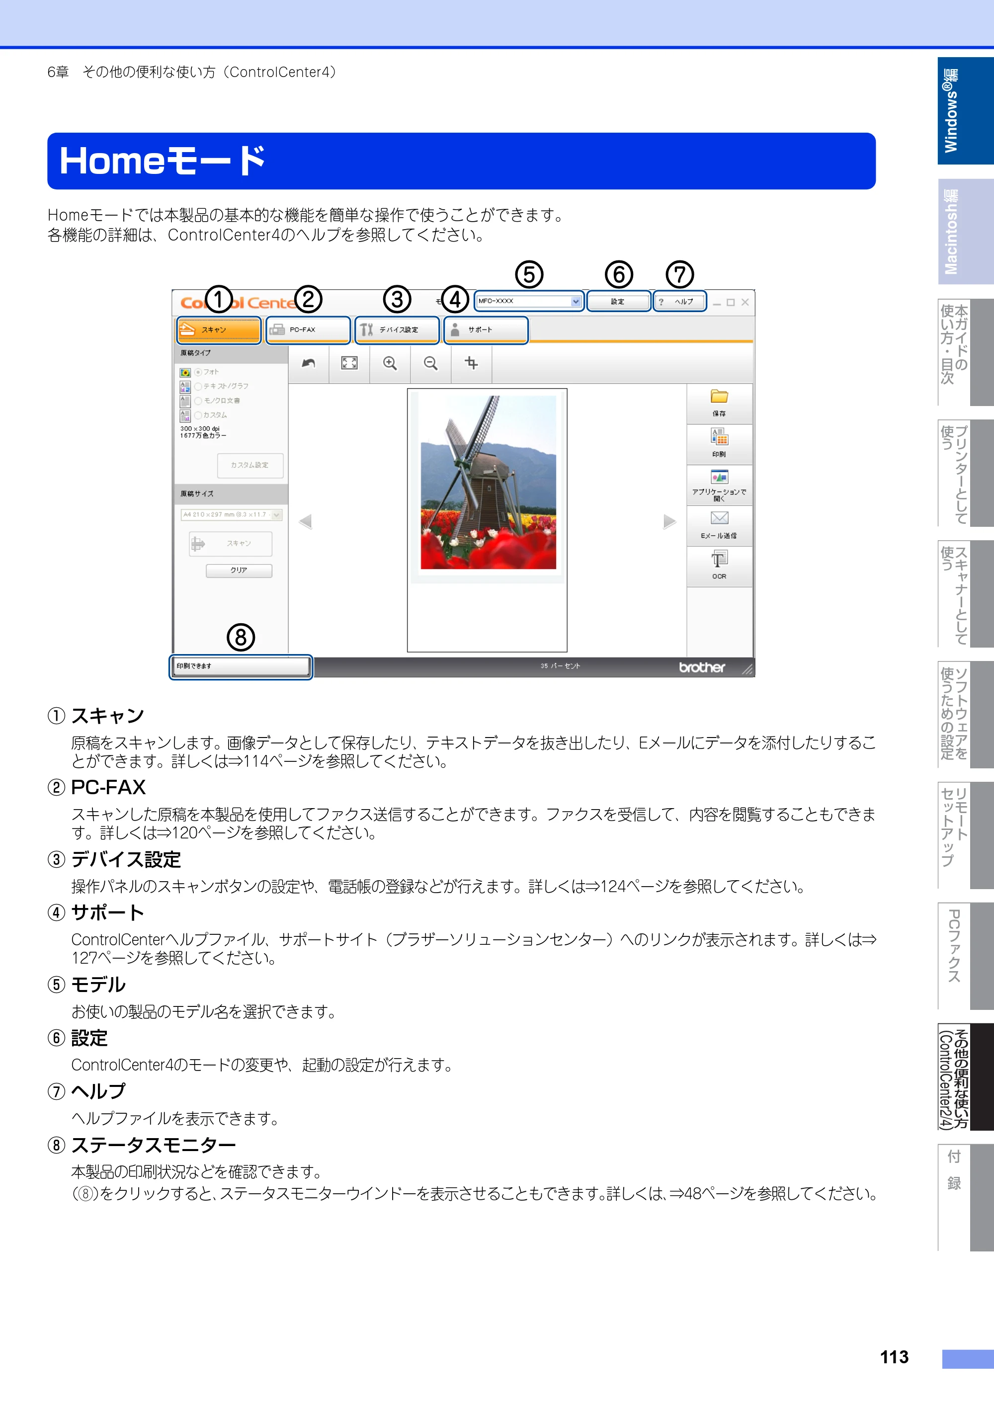The height and width of the screenshot is (1407, 994).
Task: Click the 設定 button in title bar
Action: (x=618, y=302)
